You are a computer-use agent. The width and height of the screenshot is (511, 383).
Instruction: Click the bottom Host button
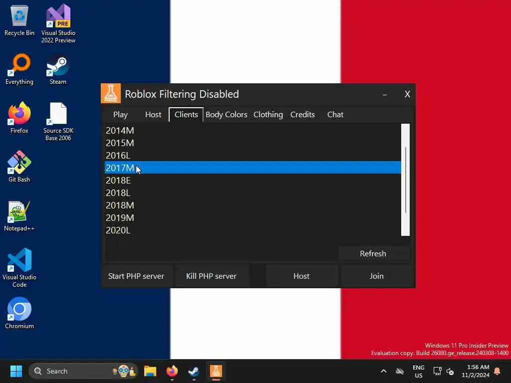point(301,276)
